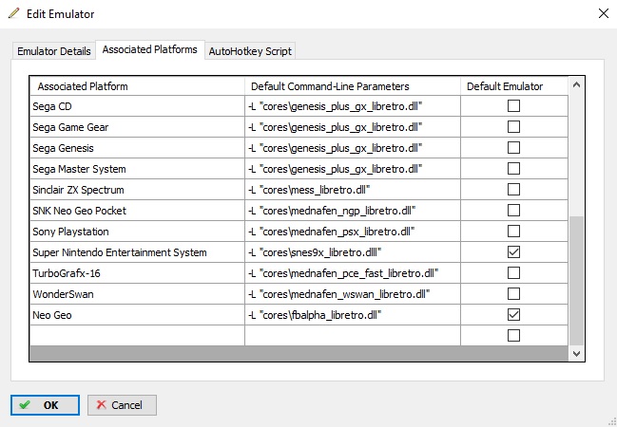Confirm changes with the OK button
This screenshot has height=427, width=617.
point(45,405)
